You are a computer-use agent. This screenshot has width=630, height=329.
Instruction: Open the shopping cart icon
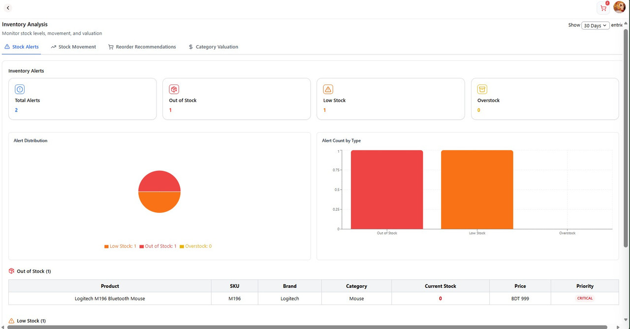[603, 8]
